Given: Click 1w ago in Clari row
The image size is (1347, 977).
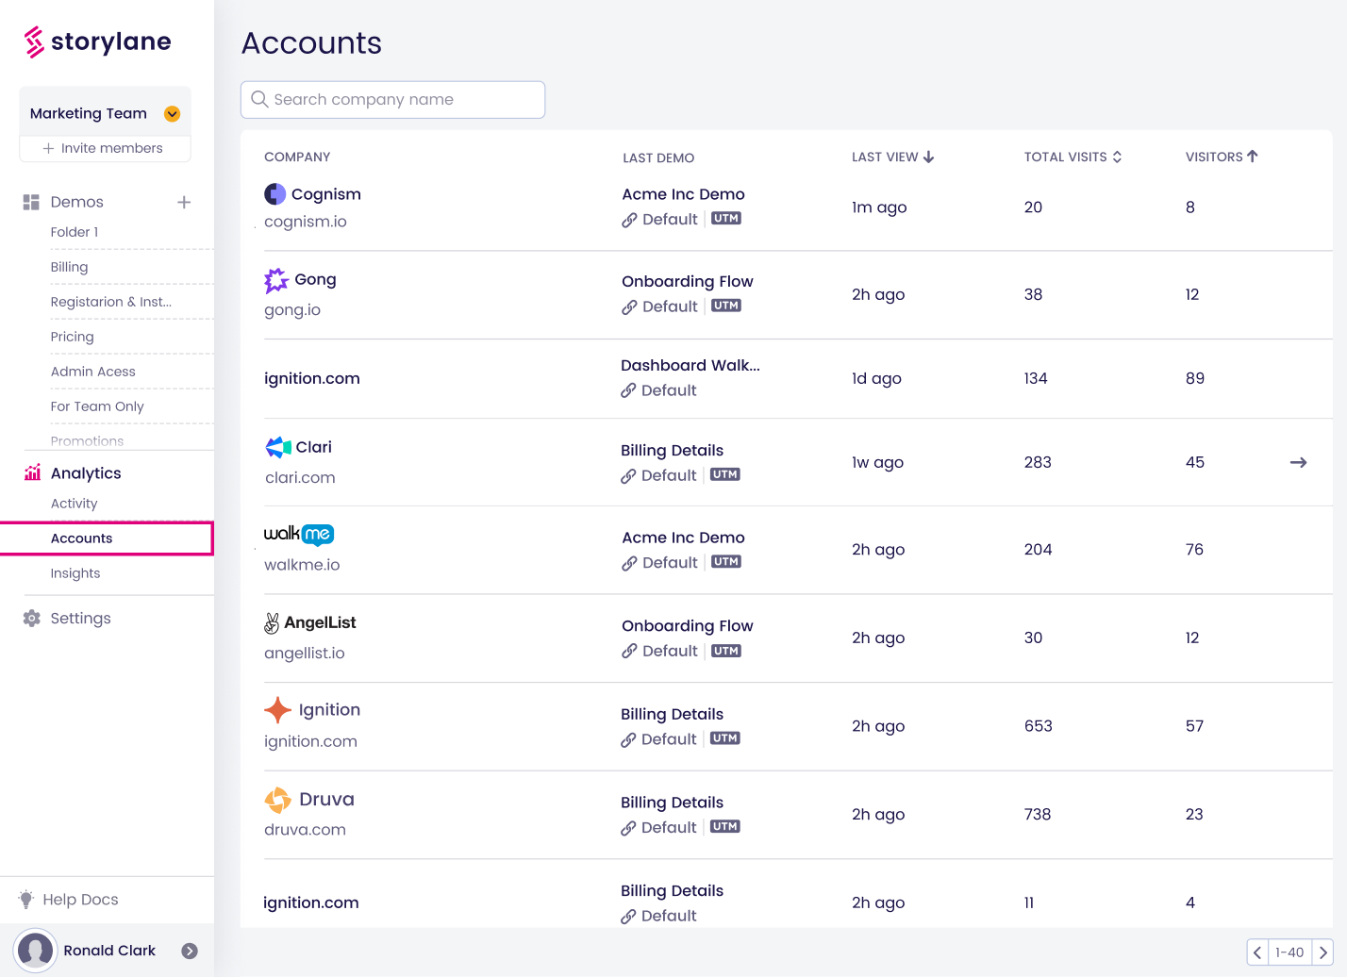Looking at the screenshot, I should click(877, 462).
